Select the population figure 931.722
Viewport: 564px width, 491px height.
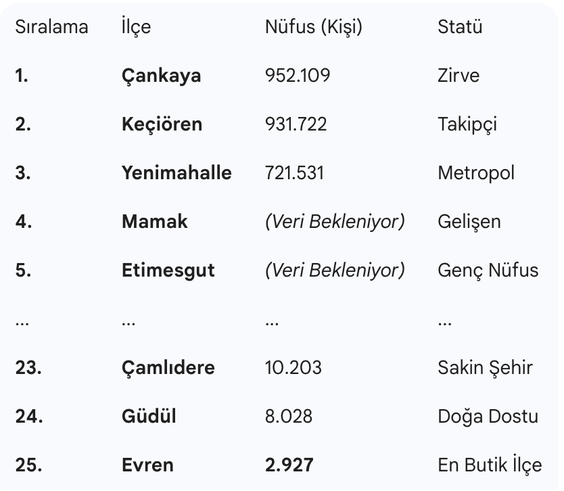coord(296,124)
